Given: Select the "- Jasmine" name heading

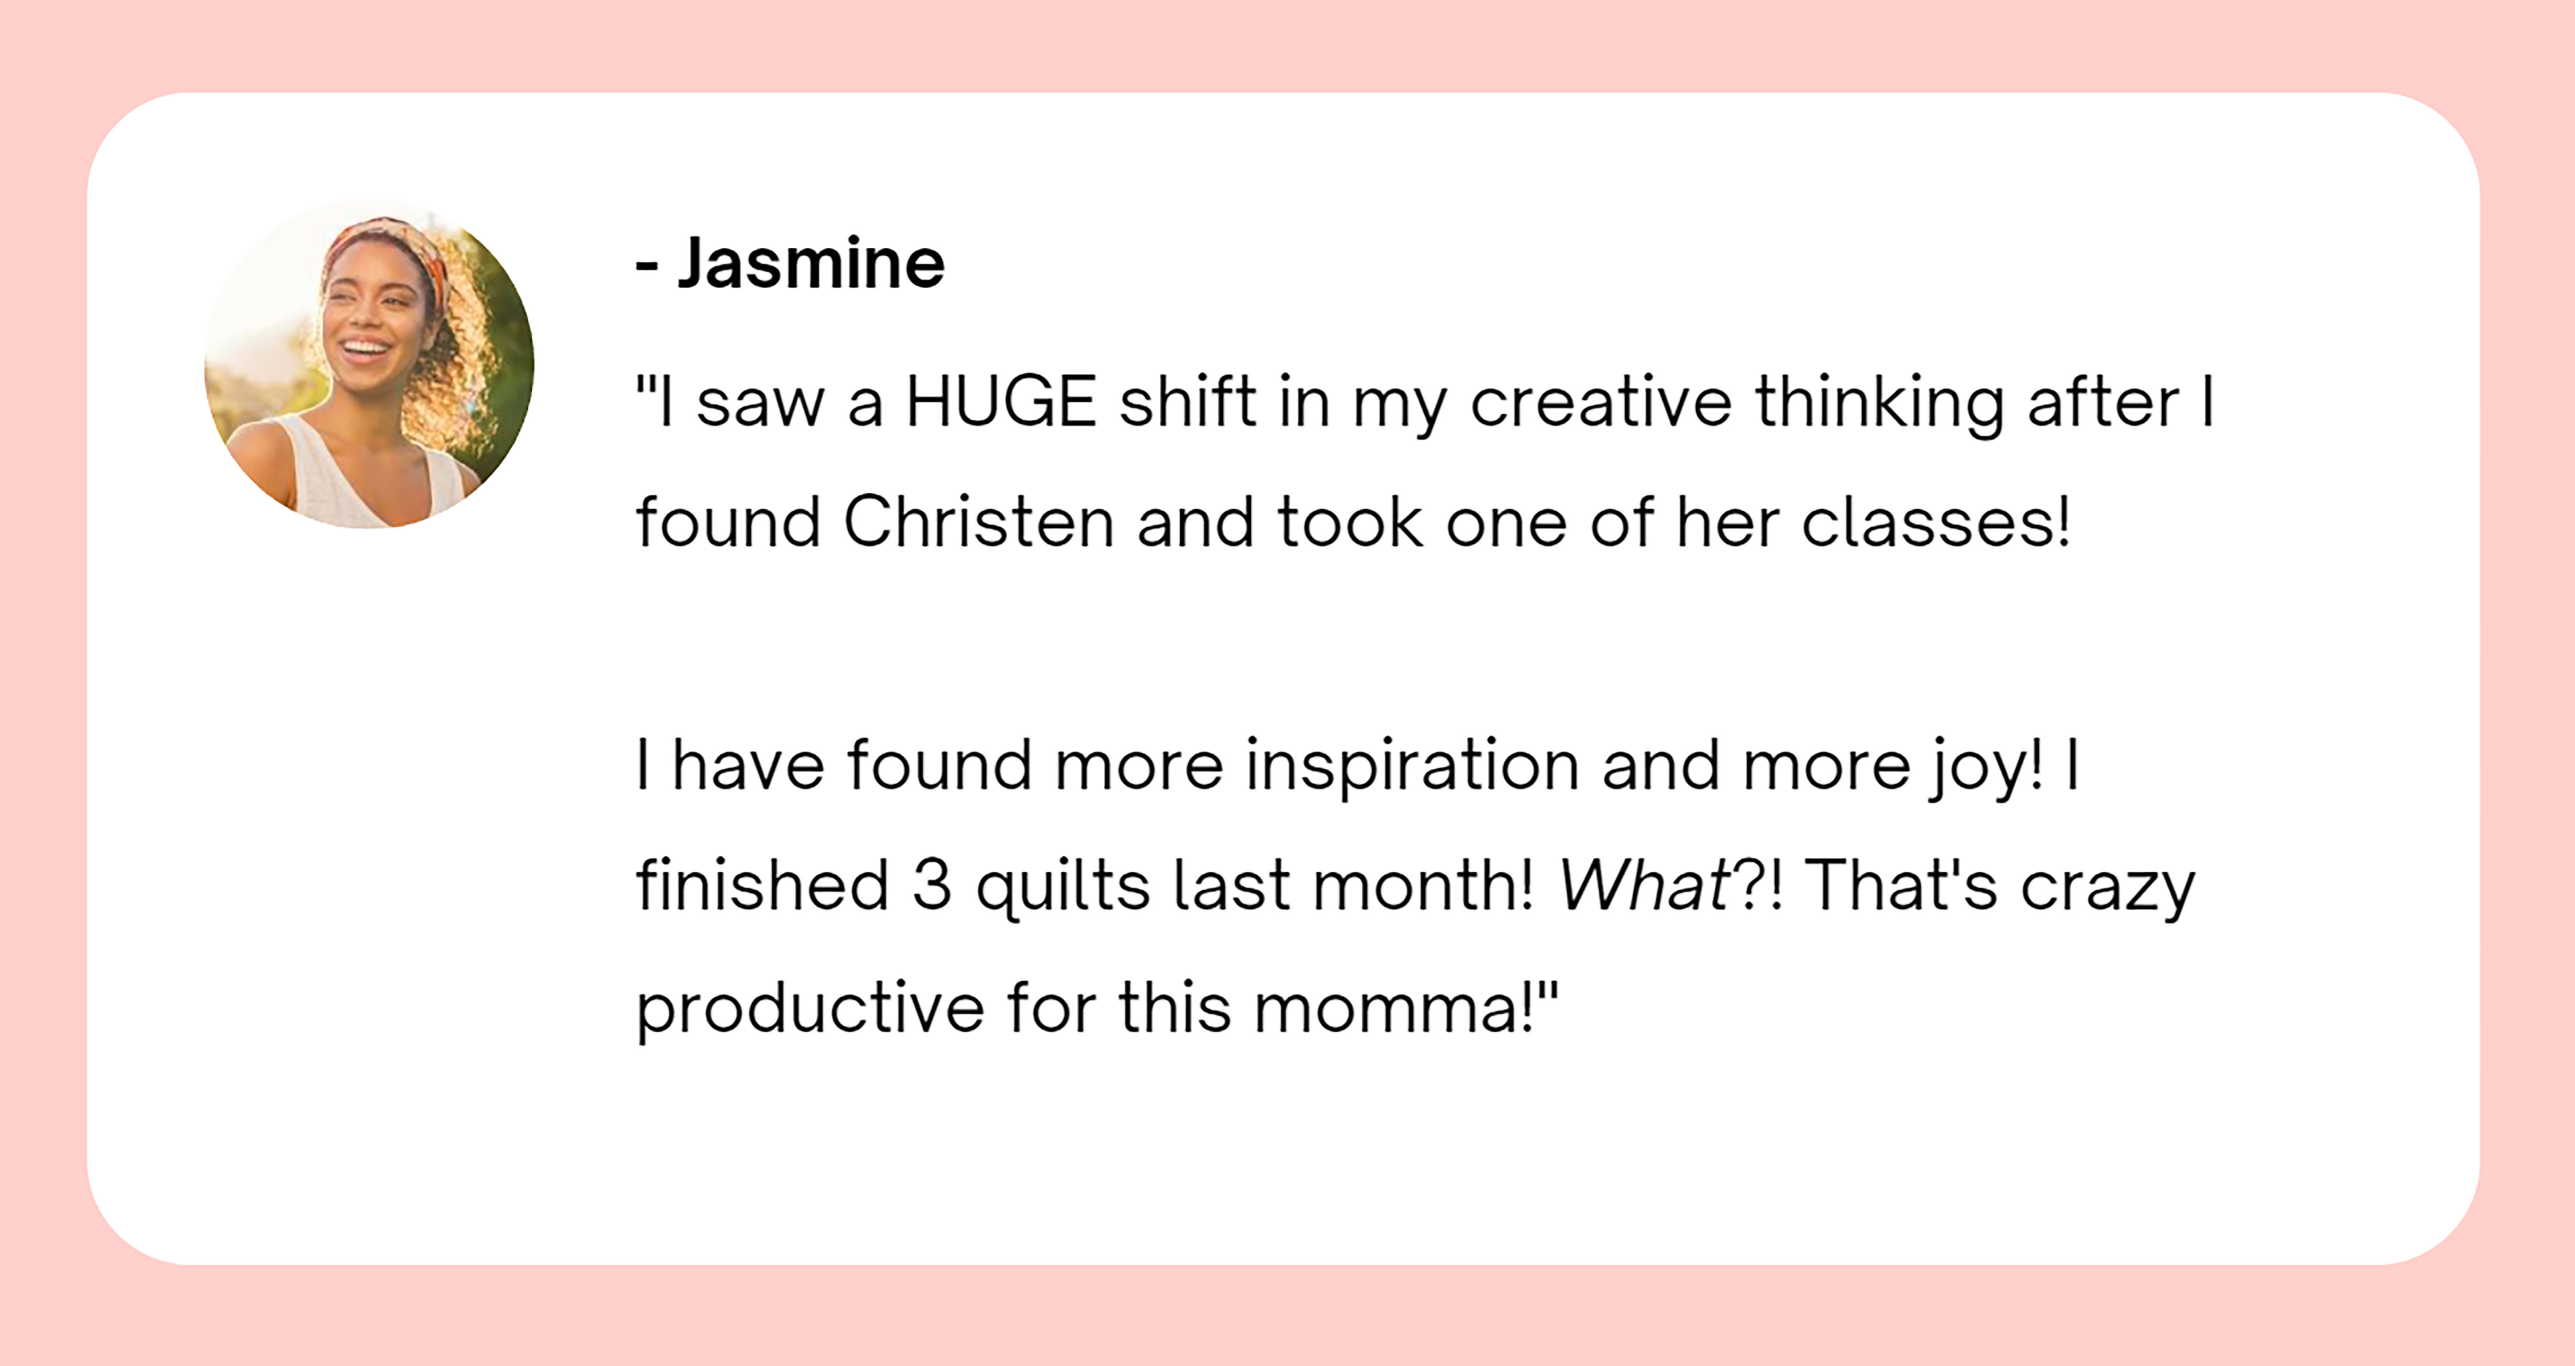Looking at the screenshot, I should click(790, 263).
